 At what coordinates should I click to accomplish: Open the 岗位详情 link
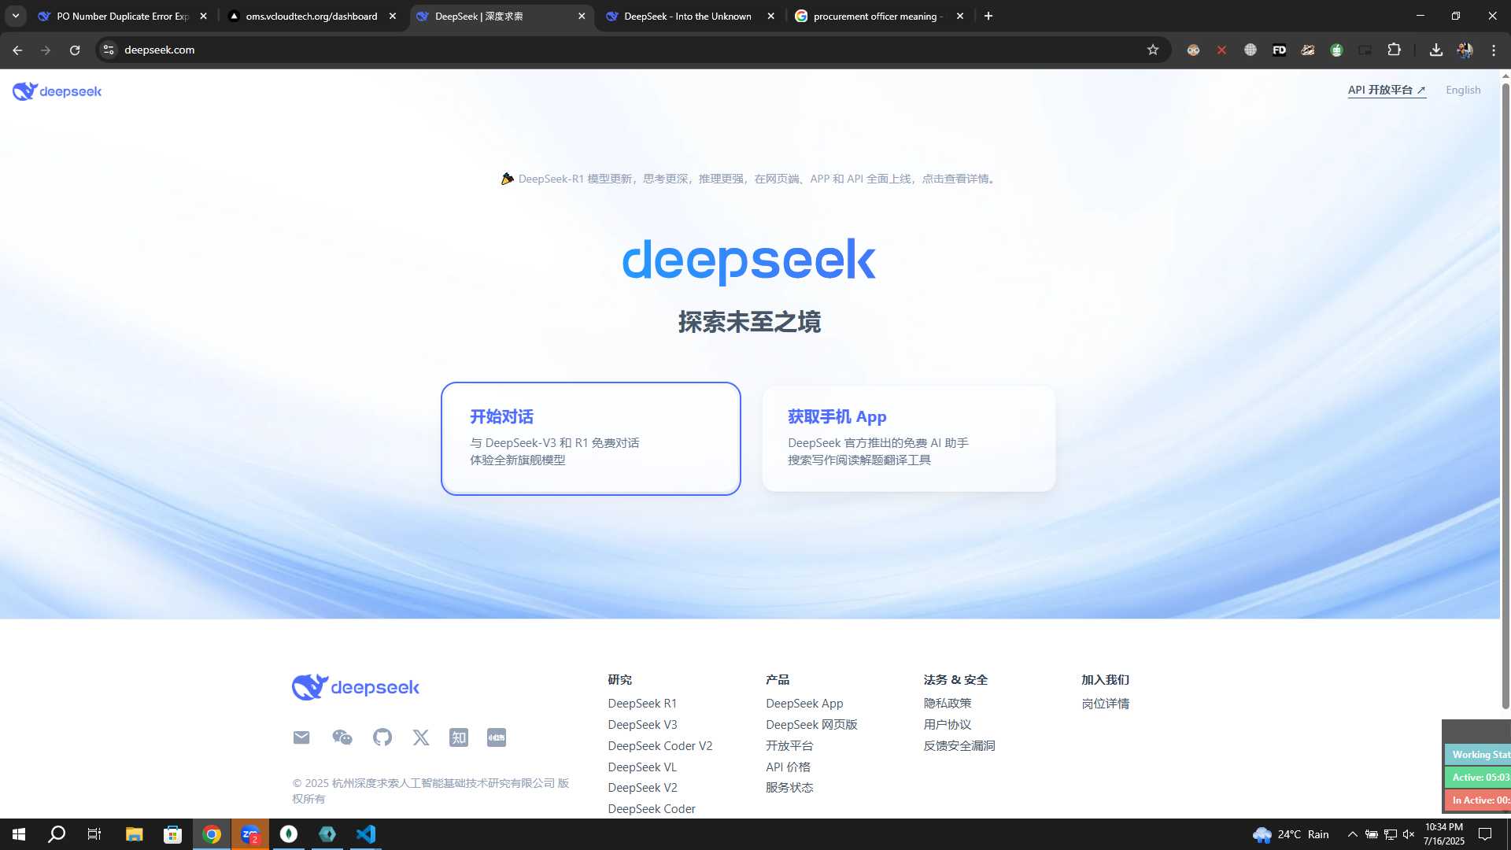(x=1105, y=704)
